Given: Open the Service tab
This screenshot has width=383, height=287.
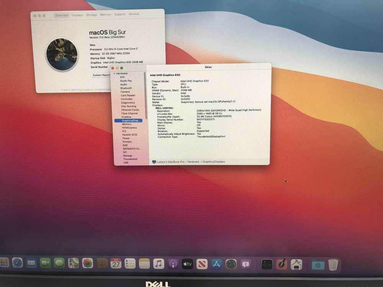Looking at the screenshot, I should click(x=134, y=14).
